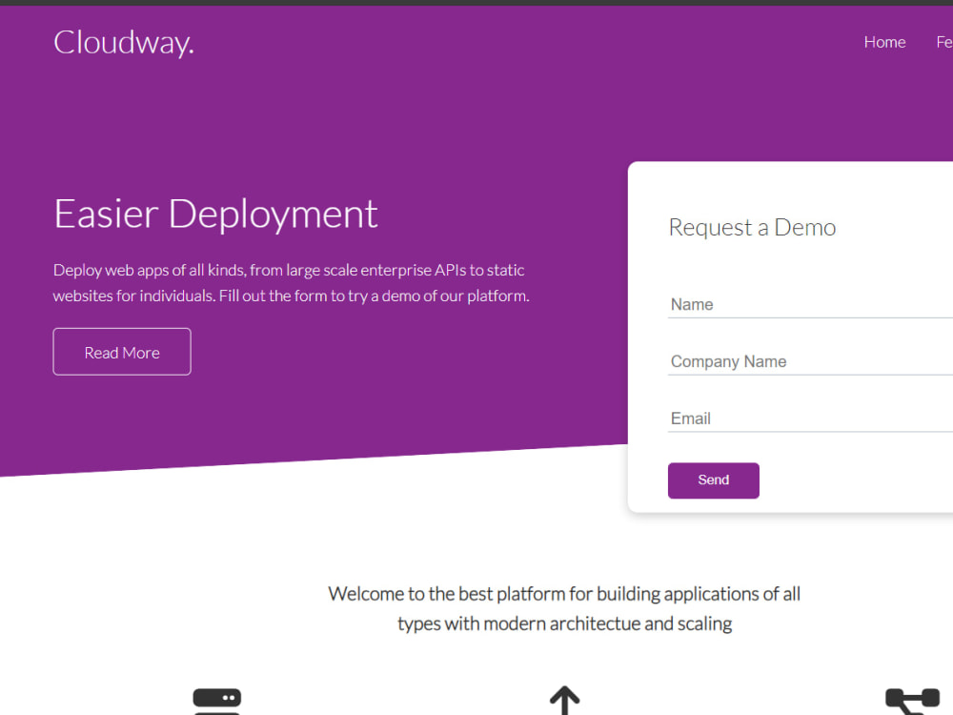Open the Home navigation link
The height and width of the screenshot is (715, 953).
[x=884, y=42]
